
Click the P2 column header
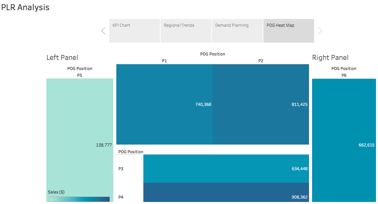point(261,61)
